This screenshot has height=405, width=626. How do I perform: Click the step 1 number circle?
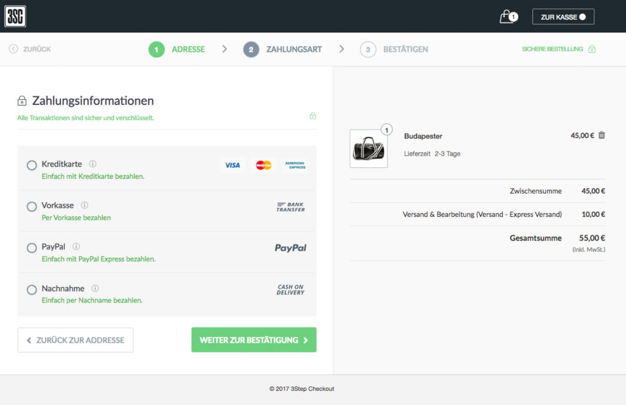point(156,49)
